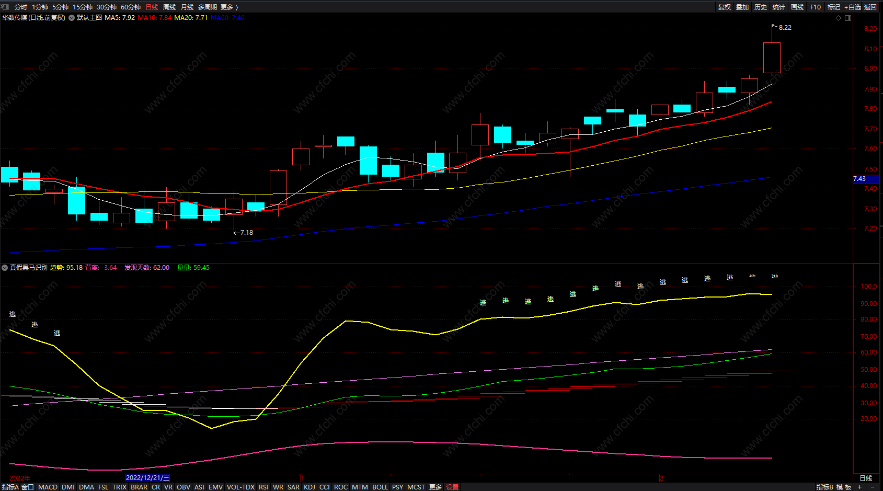The height and width of the screenshot is (491, 883).
Task: Expand 更多 periods menu at top
Action: [229, 7]
